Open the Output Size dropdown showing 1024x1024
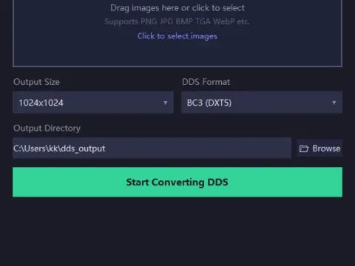Viewport: 355px width, 266px height. click(x=93, y=103)
